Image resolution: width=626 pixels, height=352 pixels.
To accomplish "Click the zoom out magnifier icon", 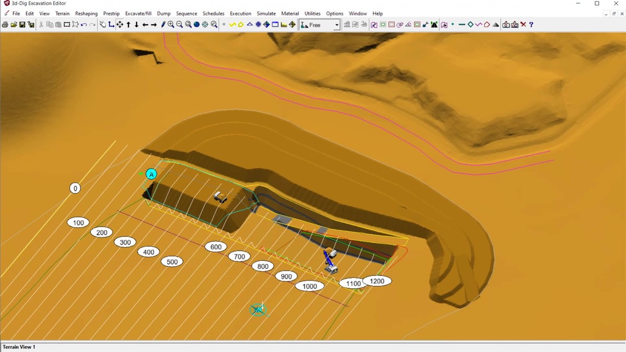I will coord(179,25).
